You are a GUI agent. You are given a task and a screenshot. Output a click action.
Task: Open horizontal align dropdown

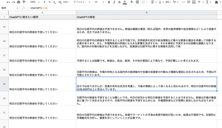point(154,2)
